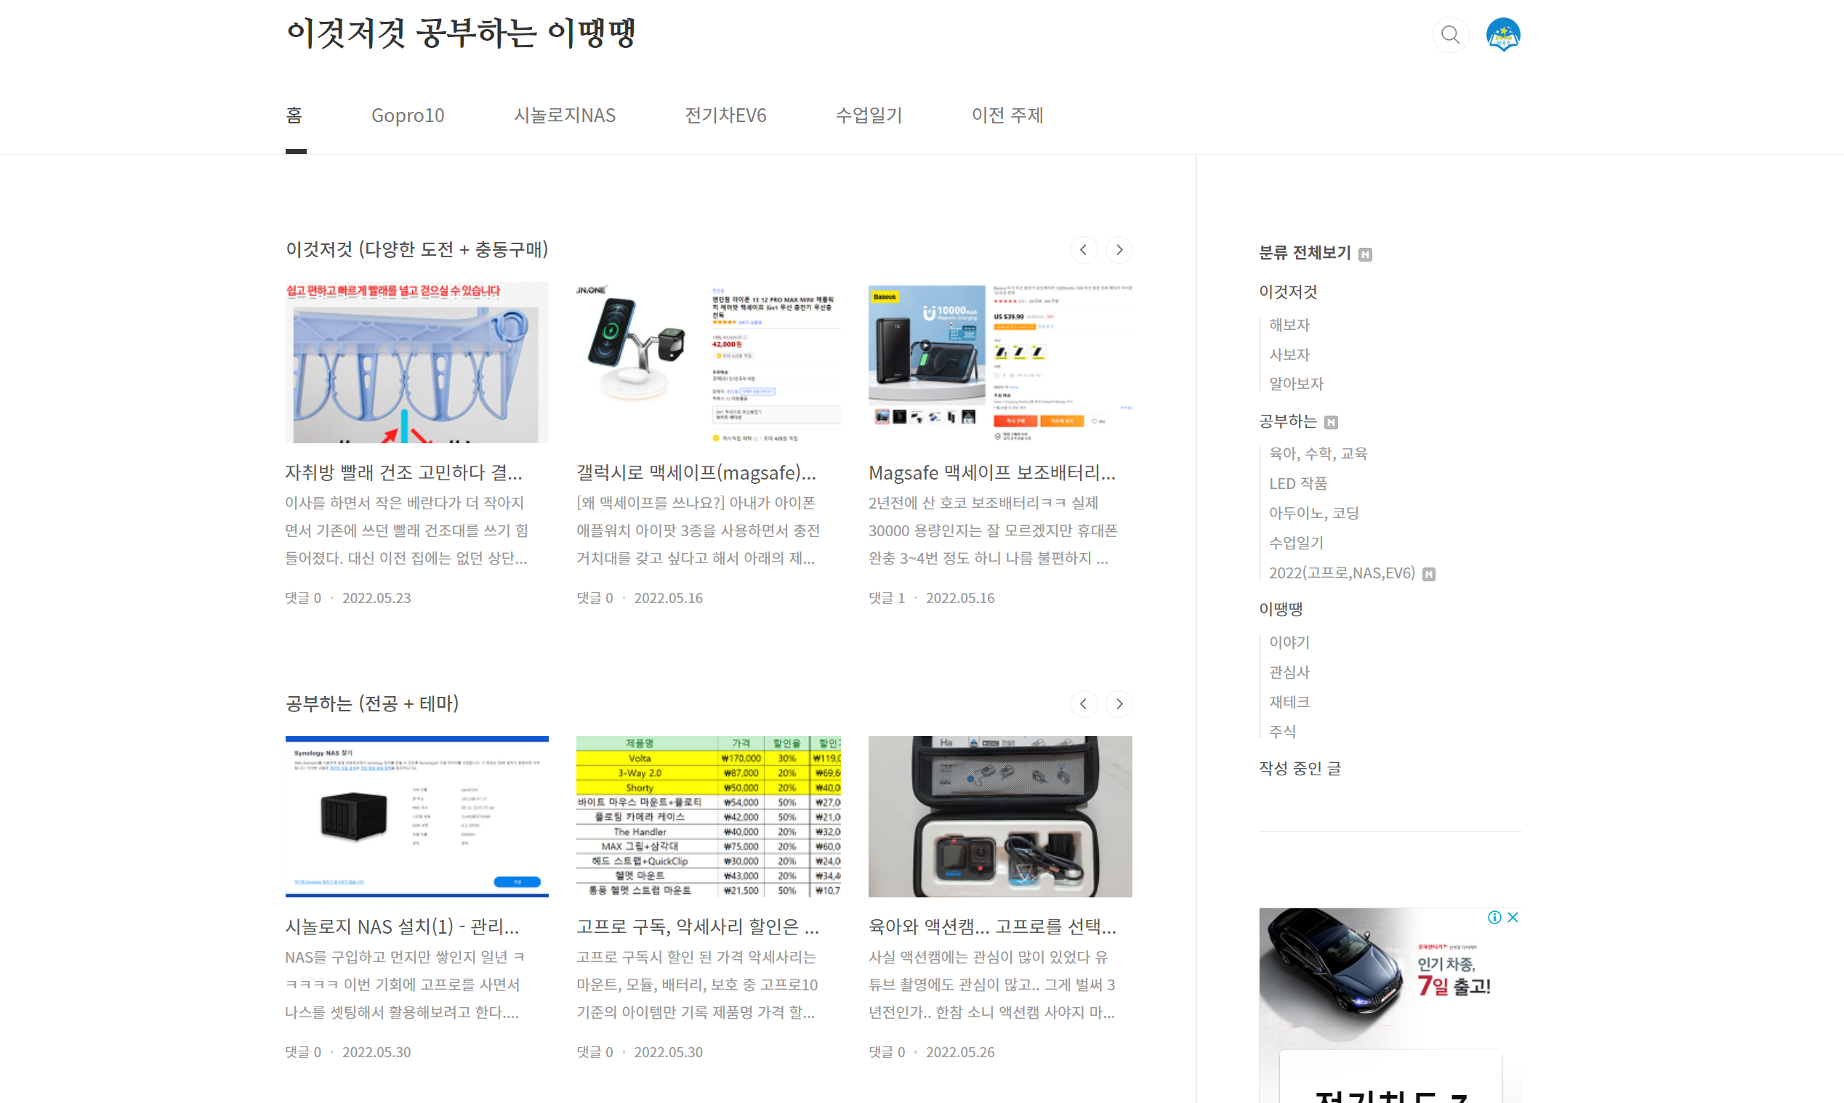
Task: Switch to the Gopro10 tab
Action: click(407, 116)
